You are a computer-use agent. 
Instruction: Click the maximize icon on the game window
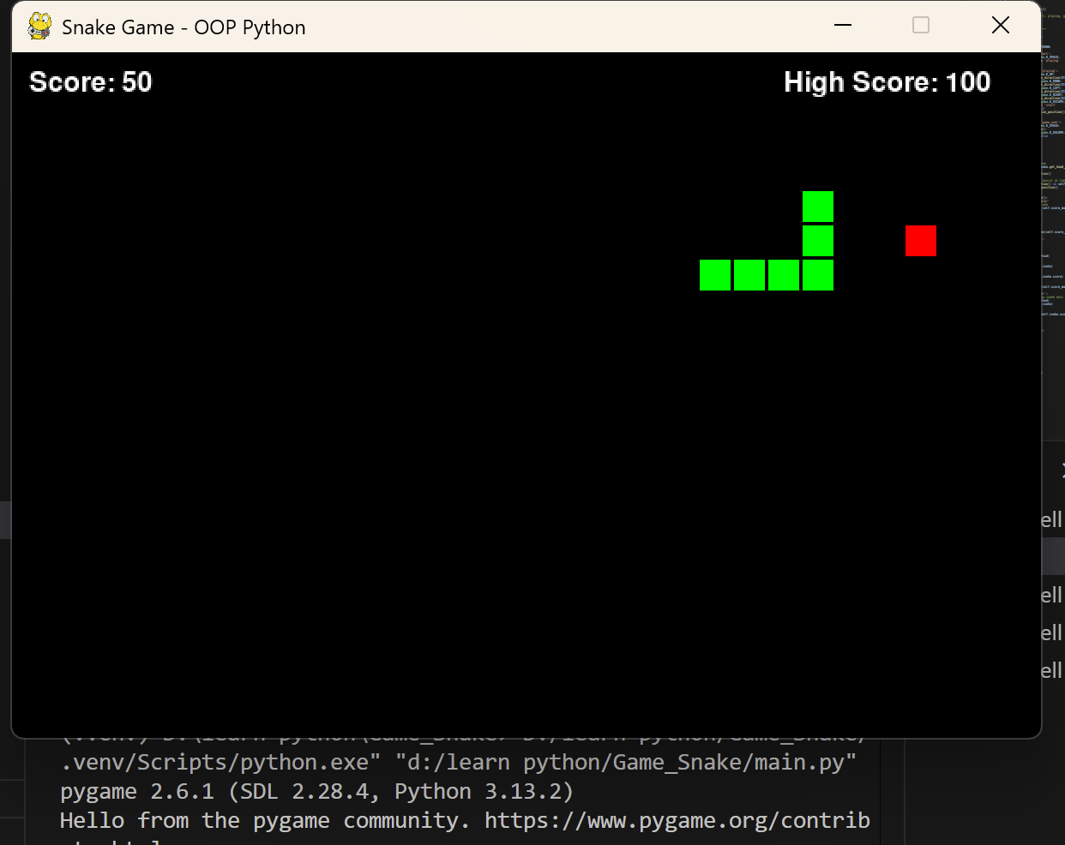click(x=920, y=26)
